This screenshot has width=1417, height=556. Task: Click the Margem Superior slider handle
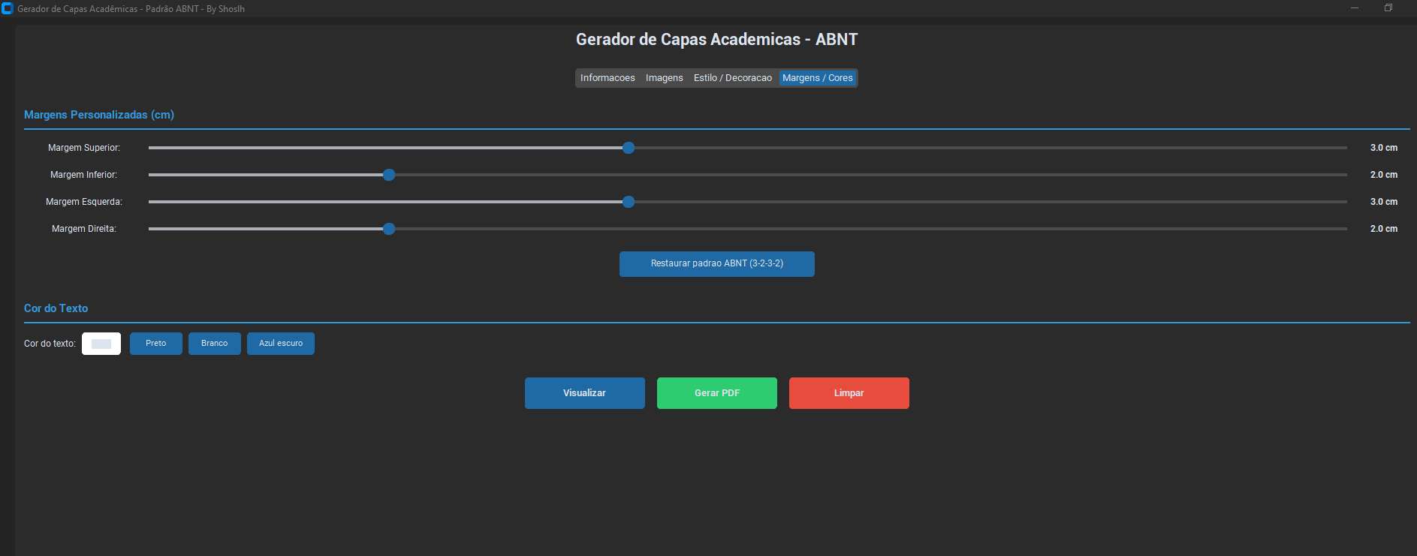point(629,148)
